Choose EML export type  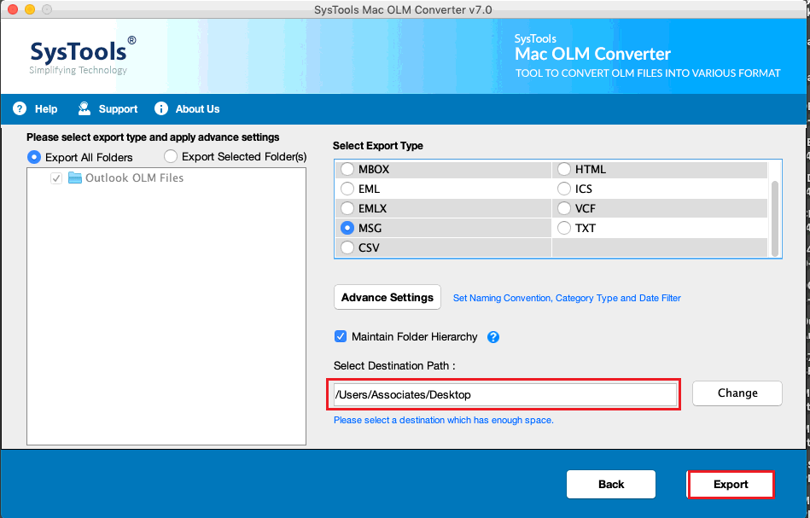347,189
